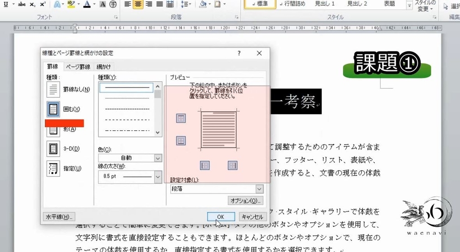460x252 pixels.
Task: Click the borders button in ribbon
Action: point(217,4)
